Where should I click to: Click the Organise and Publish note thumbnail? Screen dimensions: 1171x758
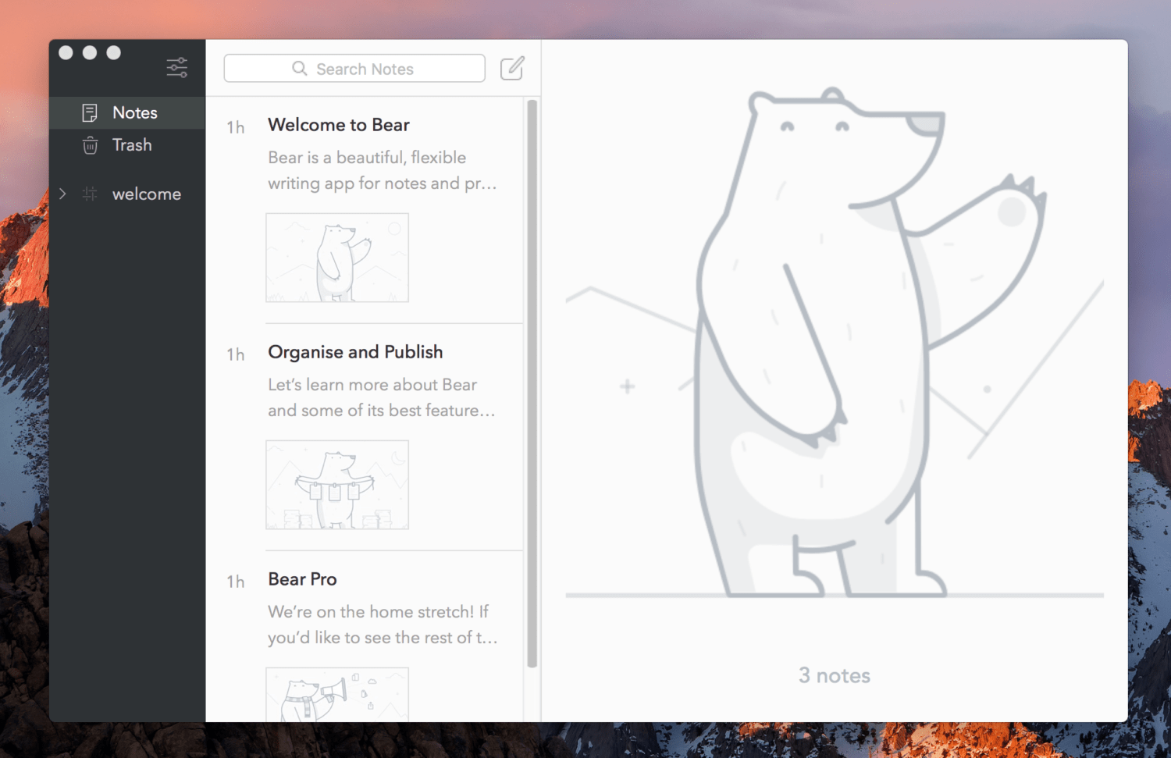(x=337, y=485)
